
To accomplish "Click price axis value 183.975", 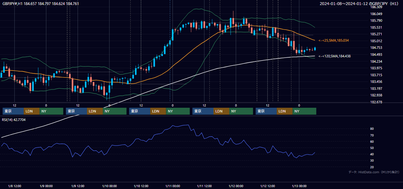I will (376, 68).
